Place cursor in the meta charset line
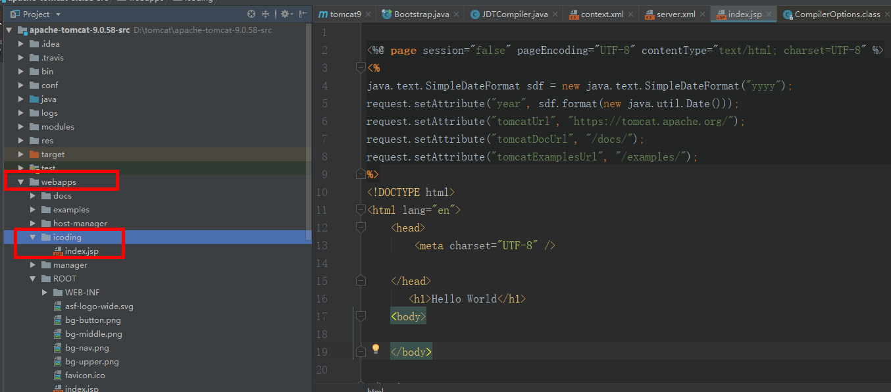The width and height of the screenshot is (891, 392). click(486, 245)
